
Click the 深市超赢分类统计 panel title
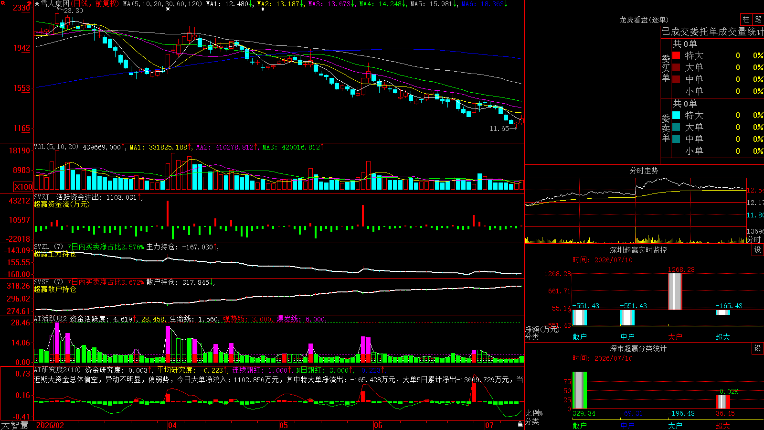click(638, 348)
